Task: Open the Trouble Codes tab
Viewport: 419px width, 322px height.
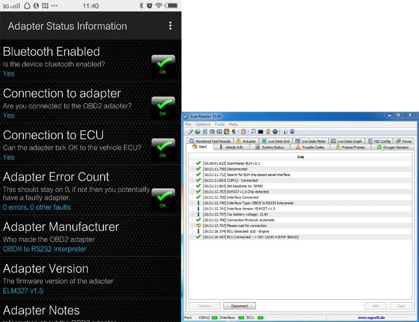Action: [310, 147]
